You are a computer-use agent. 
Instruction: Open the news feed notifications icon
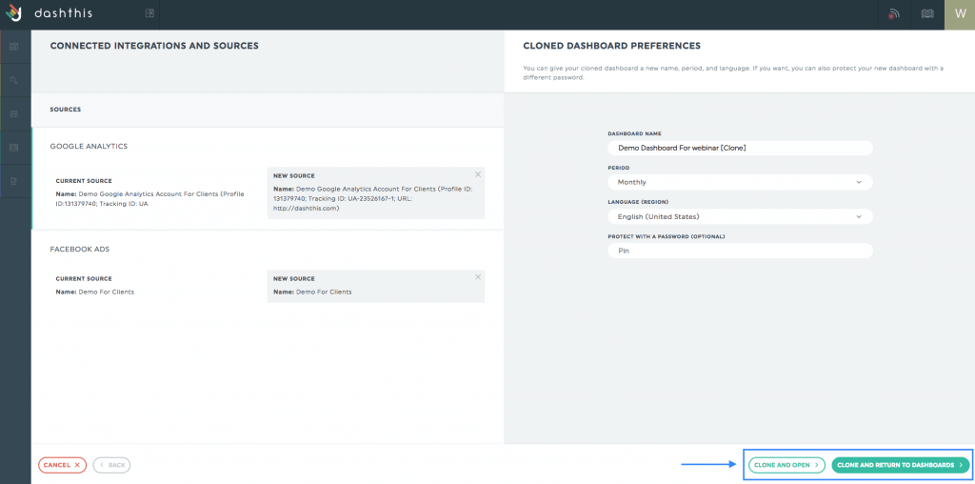pos(893,14)
